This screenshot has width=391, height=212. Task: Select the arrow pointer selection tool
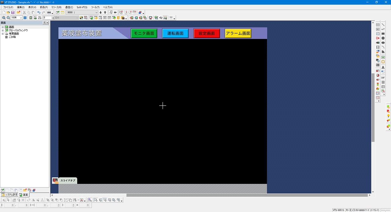click(9, 200)
